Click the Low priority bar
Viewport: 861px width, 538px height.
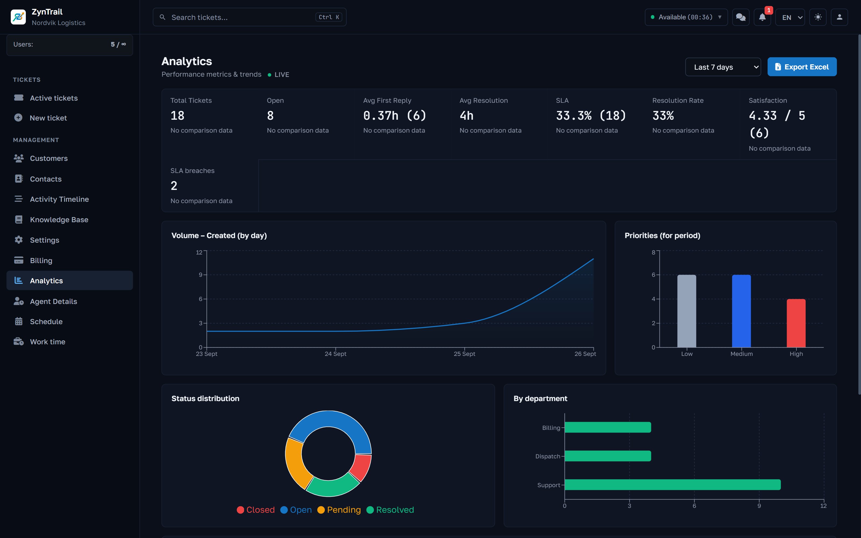coord(687,311)
